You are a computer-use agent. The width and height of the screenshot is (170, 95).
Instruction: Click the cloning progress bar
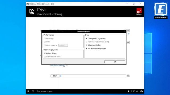coord(93,76)
